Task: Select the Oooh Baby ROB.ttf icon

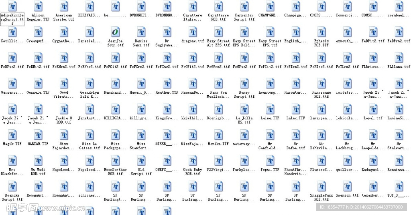Action: (x=193, y=161)
